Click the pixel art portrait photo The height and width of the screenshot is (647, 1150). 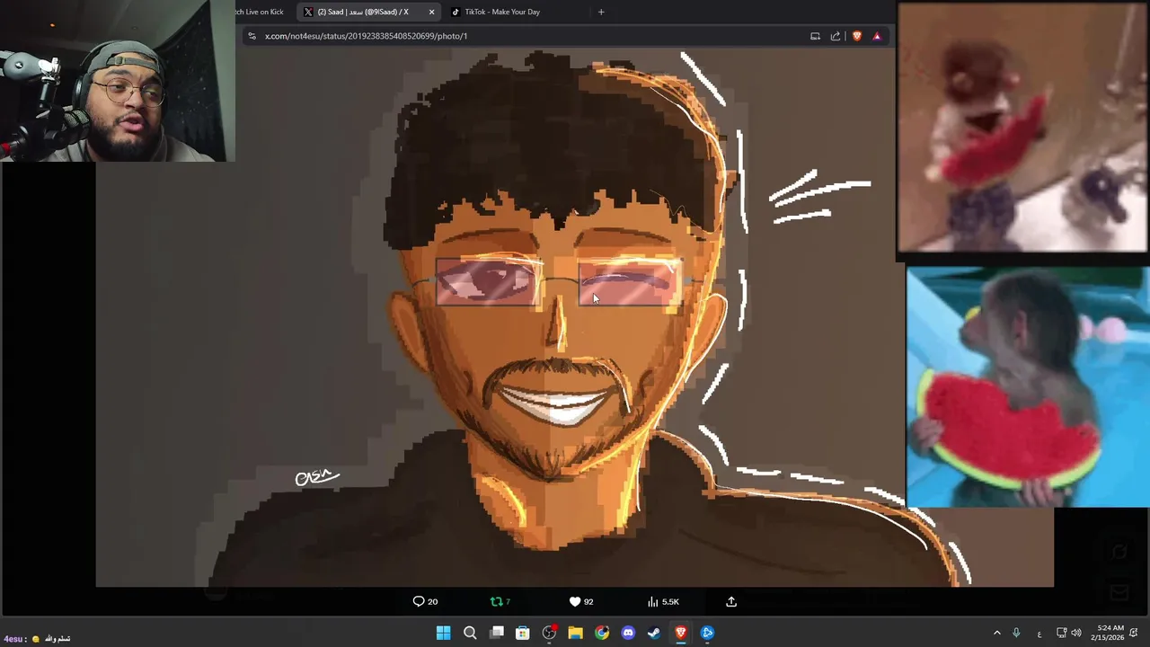coord(575,316)
